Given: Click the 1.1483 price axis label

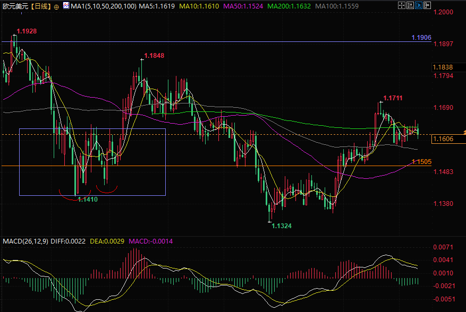Looking at the screenshot, I should (443, 171).
